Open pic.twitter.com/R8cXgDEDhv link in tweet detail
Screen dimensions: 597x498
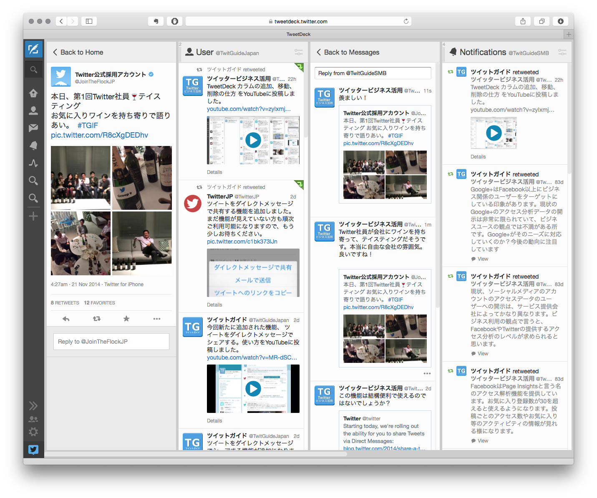coord(99,135)
